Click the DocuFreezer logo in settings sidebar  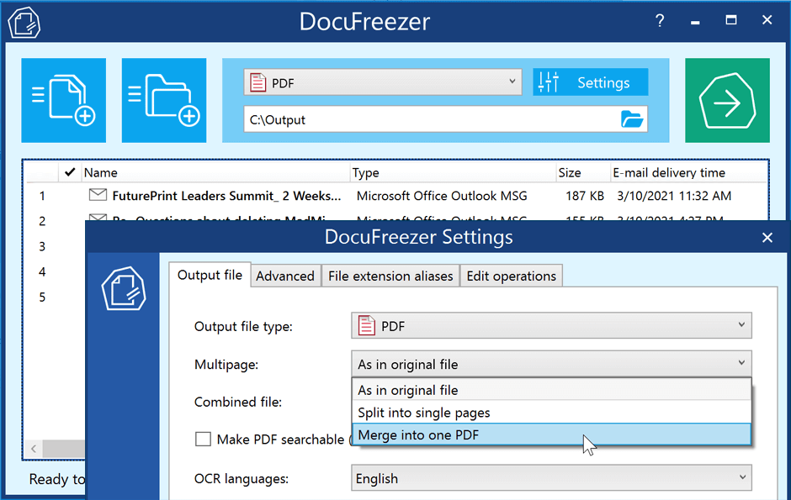click(124, 288)
